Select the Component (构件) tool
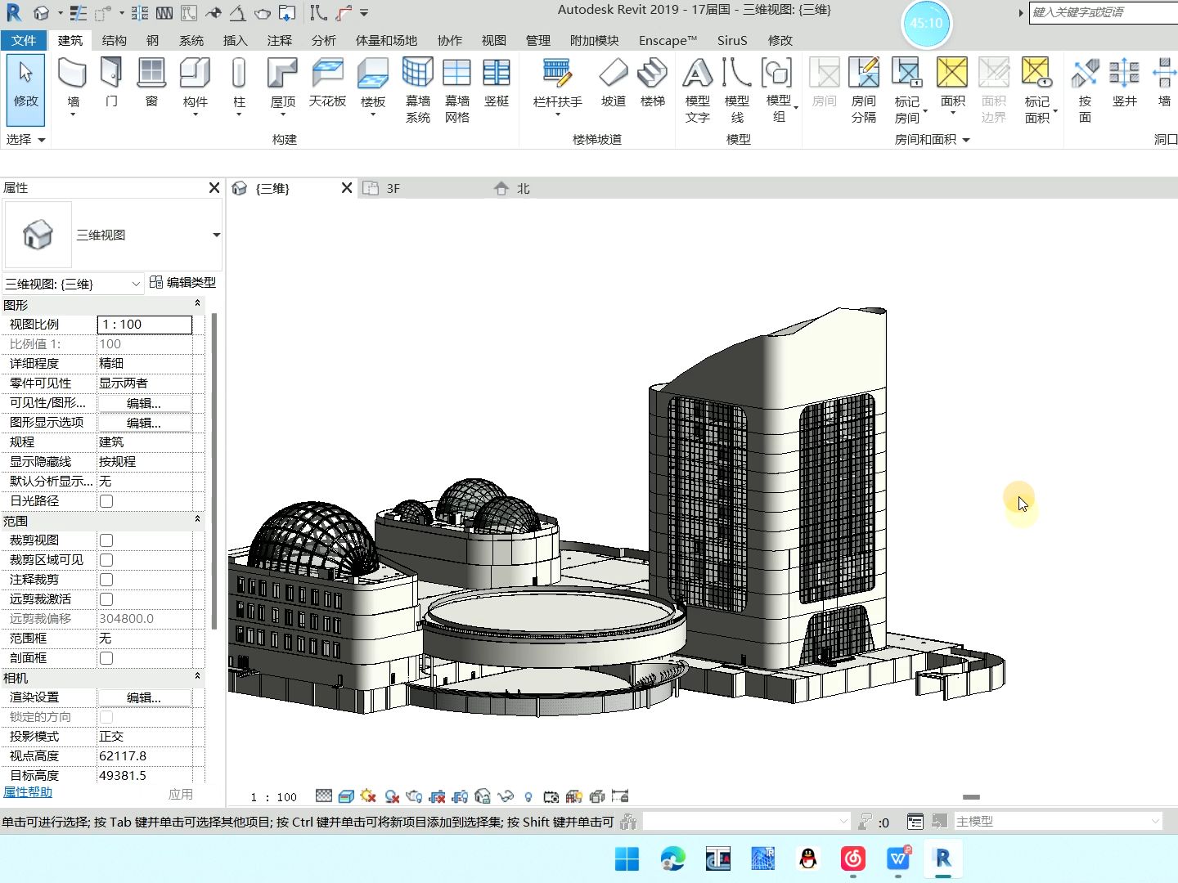 click(196, 87)
